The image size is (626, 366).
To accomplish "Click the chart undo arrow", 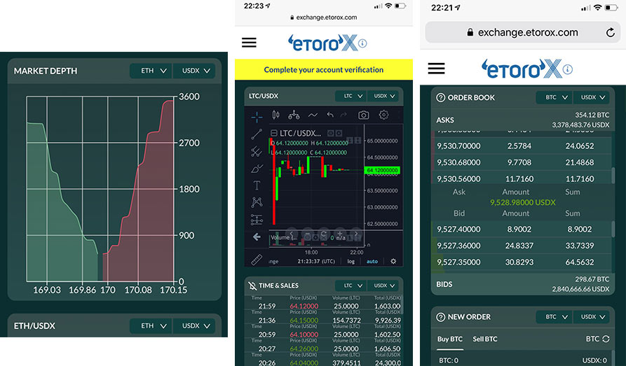I will [x=330, y=115].
